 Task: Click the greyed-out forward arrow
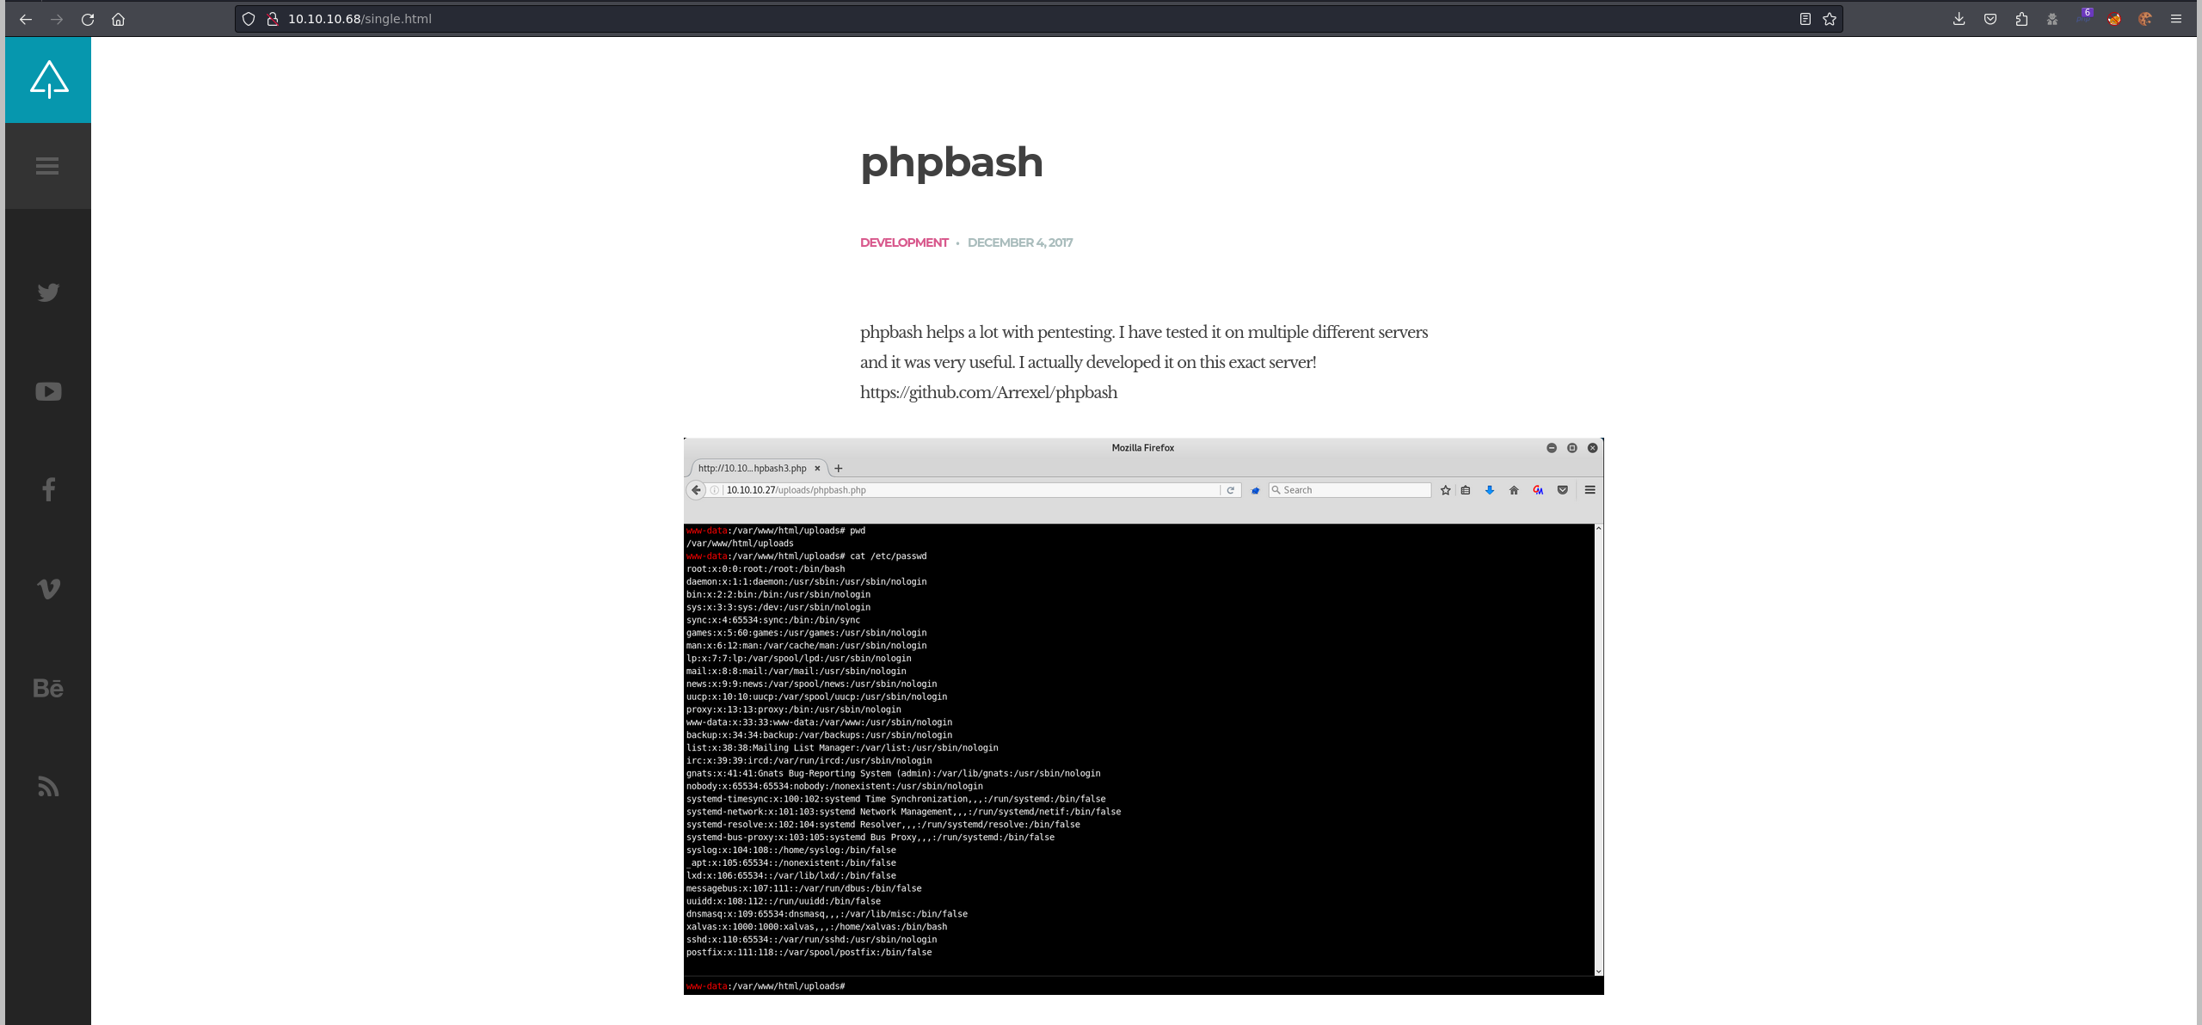(x=57, y=19)
